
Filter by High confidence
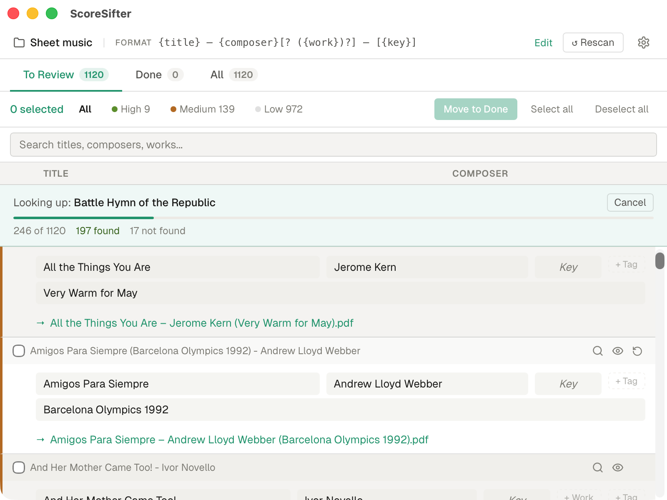[131, 109]
